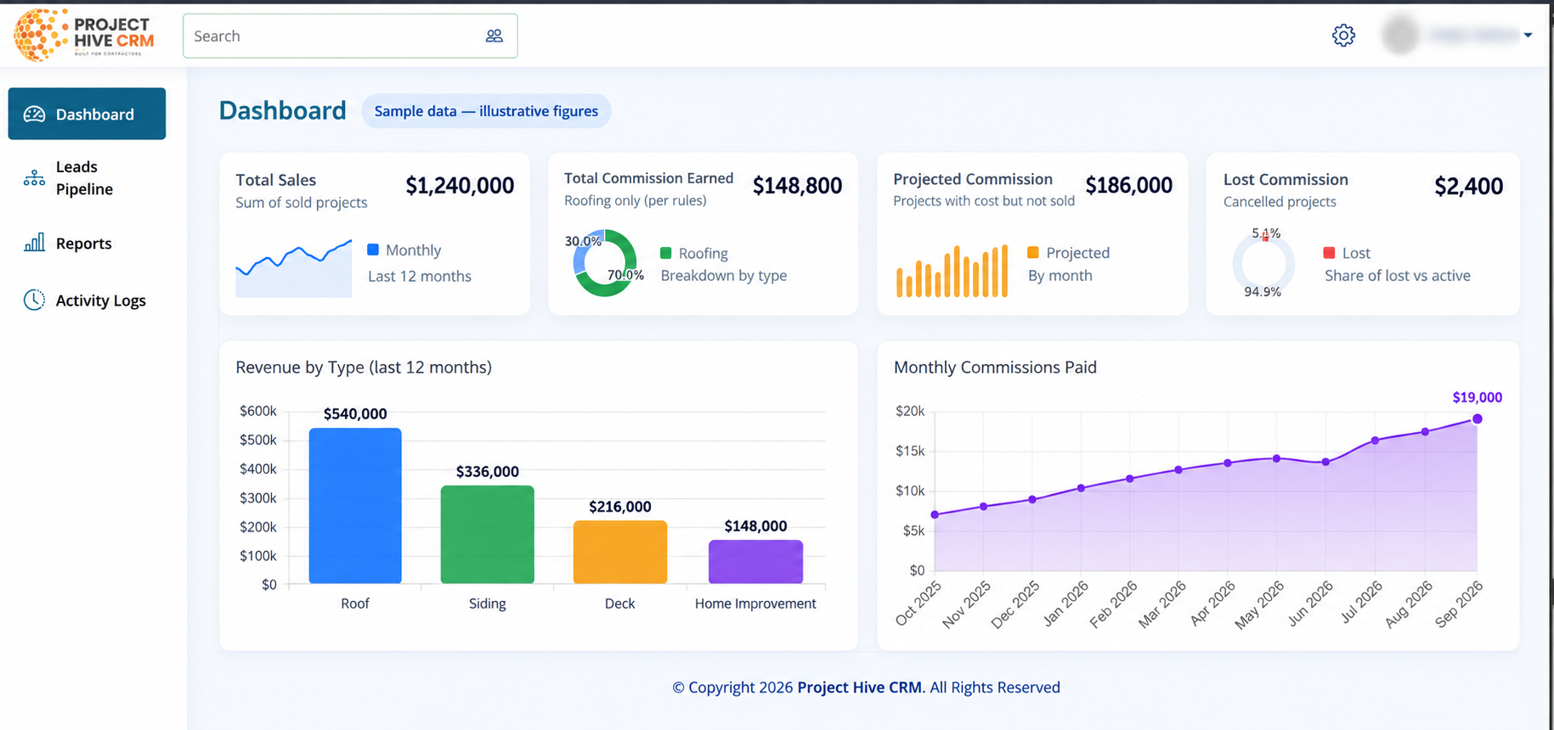Click the Oct 2025 axis label

click(x=919, y=603)
